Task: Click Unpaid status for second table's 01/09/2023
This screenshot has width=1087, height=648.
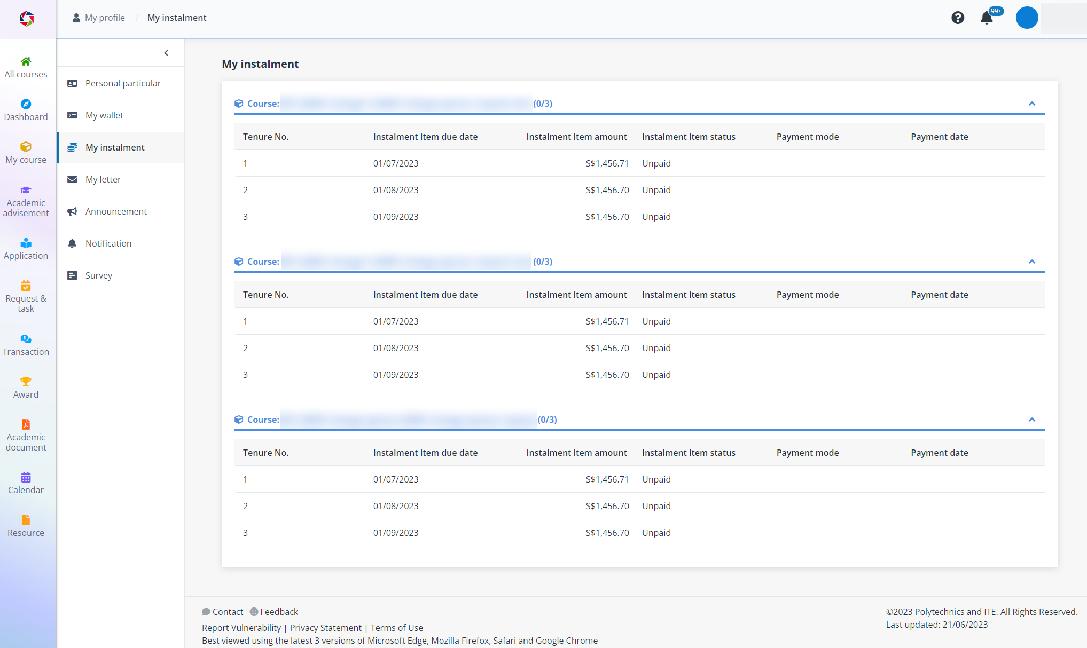Action: click(656, 375)
